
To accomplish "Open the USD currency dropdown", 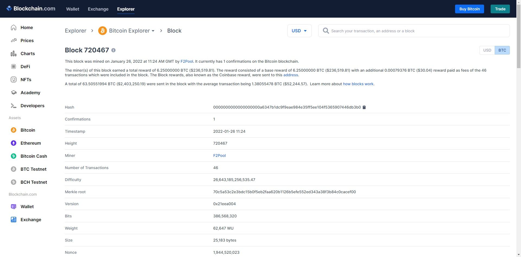I will [299, 31].
